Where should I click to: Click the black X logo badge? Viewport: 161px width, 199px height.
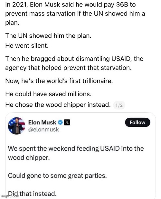[67, 123]
